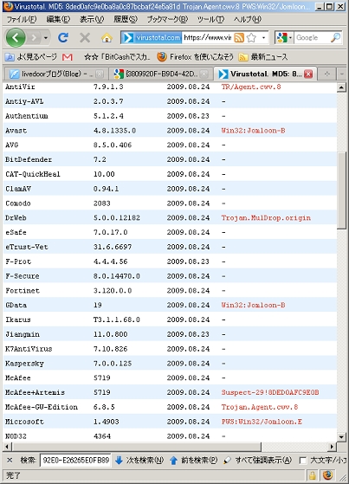This screenshot has width=349, height=484.
Task: Open the 編集(E) menu
Action: tap(58, 19)
